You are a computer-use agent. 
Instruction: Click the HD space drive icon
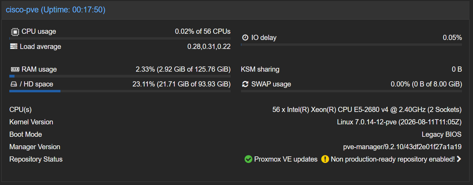click(13, 84)
